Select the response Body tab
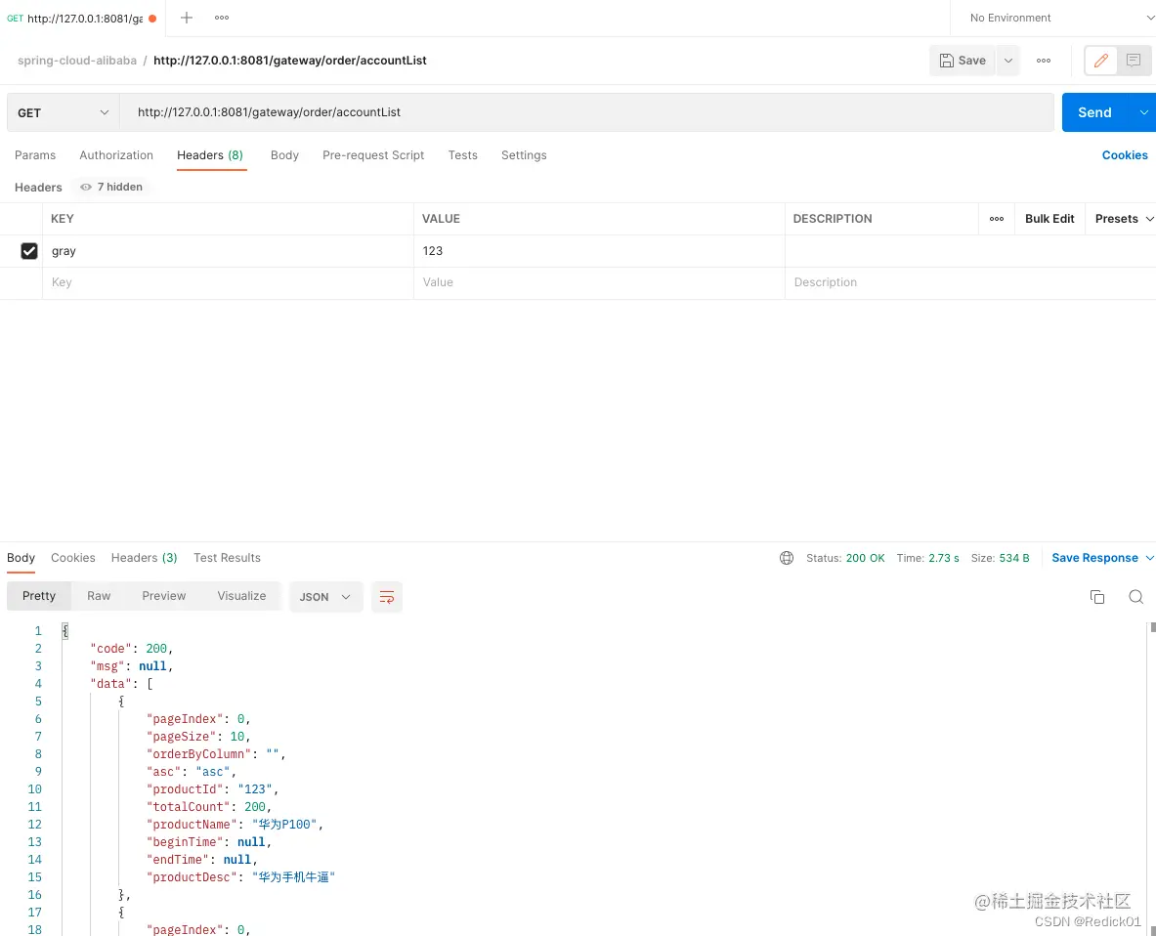Image resolution: width=1156 pixels, height=936 pixels. pyautogui.click(x=21, y=558)
